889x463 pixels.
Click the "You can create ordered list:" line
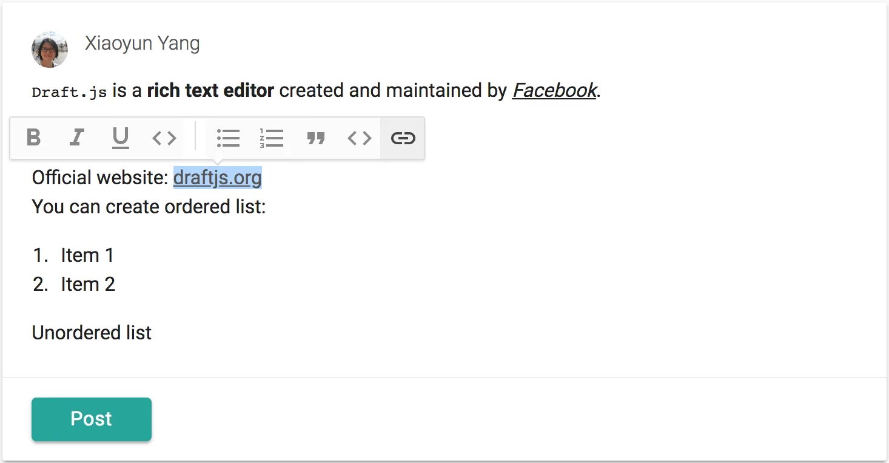coord(149,207)
